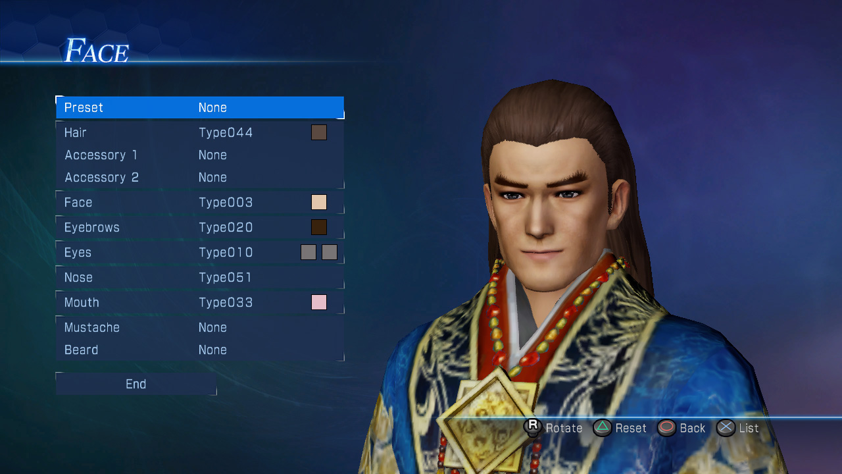
Task: Click the circle Back button icon
Action: [x=666, y=428]
